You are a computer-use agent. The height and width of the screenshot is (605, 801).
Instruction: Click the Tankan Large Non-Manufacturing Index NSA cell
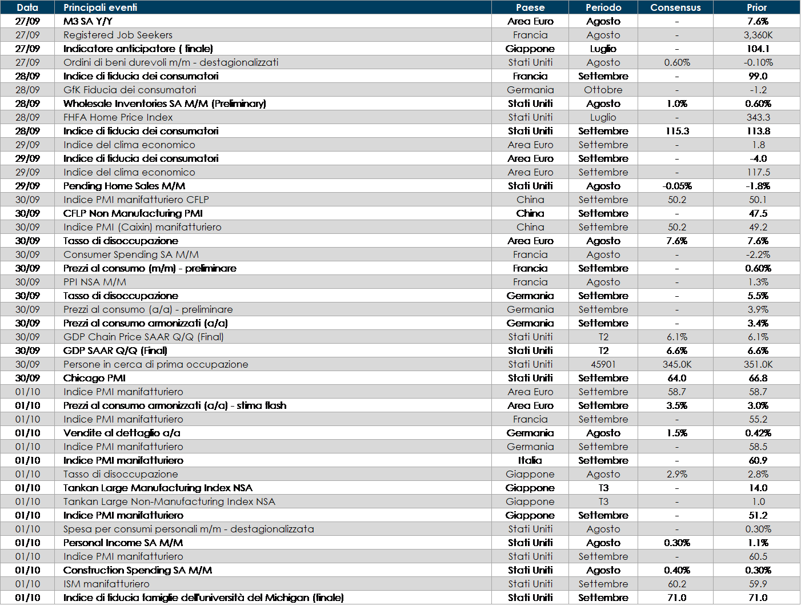pyautogui.click(x=169, y=501)
